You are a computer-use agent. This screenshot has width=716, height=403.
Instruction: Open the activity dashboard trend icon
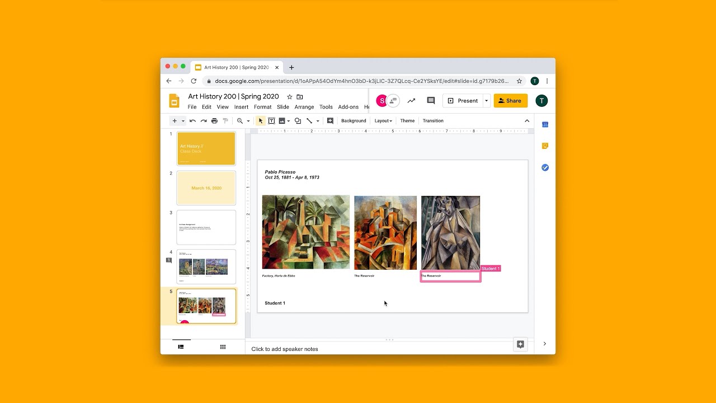click(x=412, y=101)
